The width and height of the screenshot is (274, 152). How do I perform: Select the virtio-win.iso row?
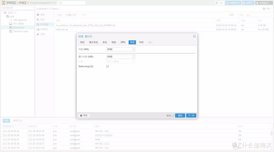click(x=163, y=30)
